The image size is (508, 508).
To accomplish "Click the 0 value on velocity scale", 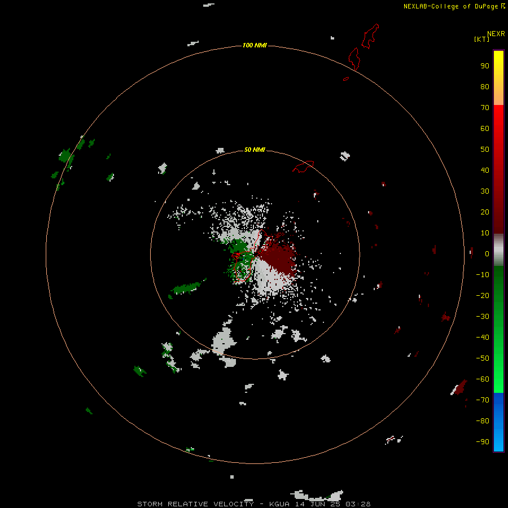I will pyautogui.click(x=487, y=253).
